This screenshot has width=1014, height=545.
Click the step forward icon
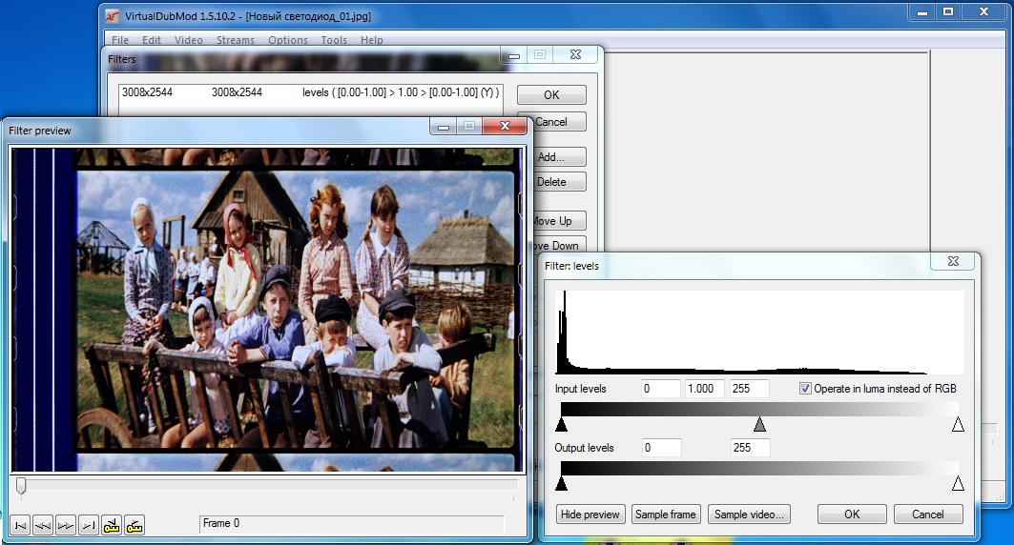(66, 525)
